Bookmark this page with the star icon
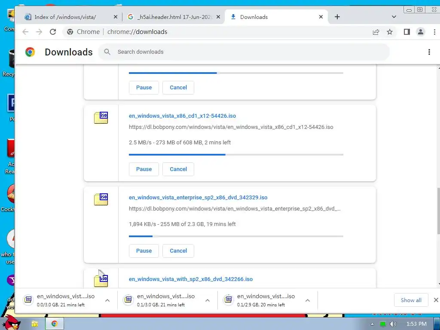The height and width of the screenshot is (330, 440). (x=389, y=32)
